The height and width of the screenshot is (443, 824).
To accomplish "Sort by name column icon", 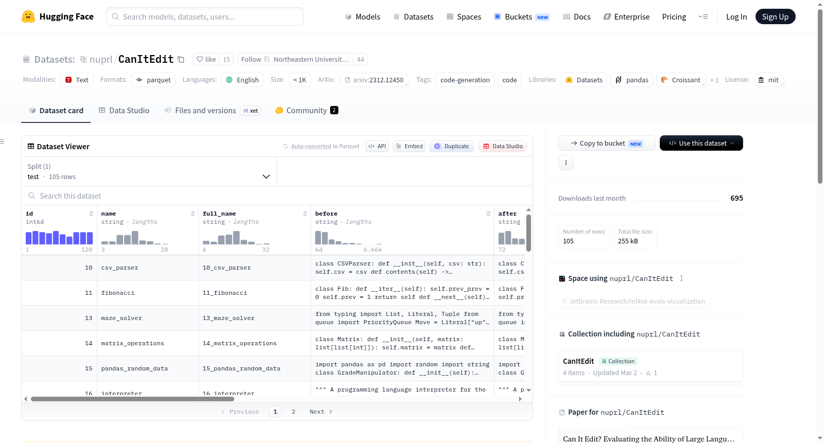I will (x=193, y=214).
